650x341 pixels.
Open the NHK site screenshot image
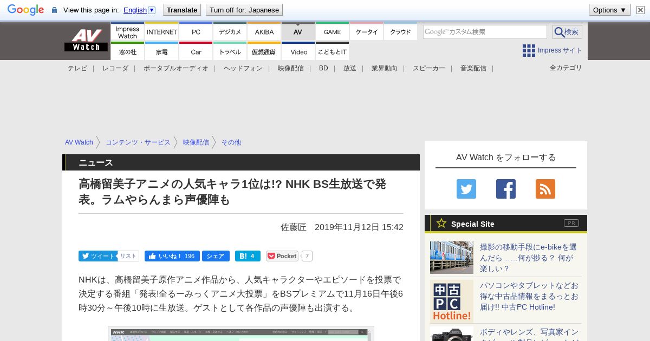(241, 333)
